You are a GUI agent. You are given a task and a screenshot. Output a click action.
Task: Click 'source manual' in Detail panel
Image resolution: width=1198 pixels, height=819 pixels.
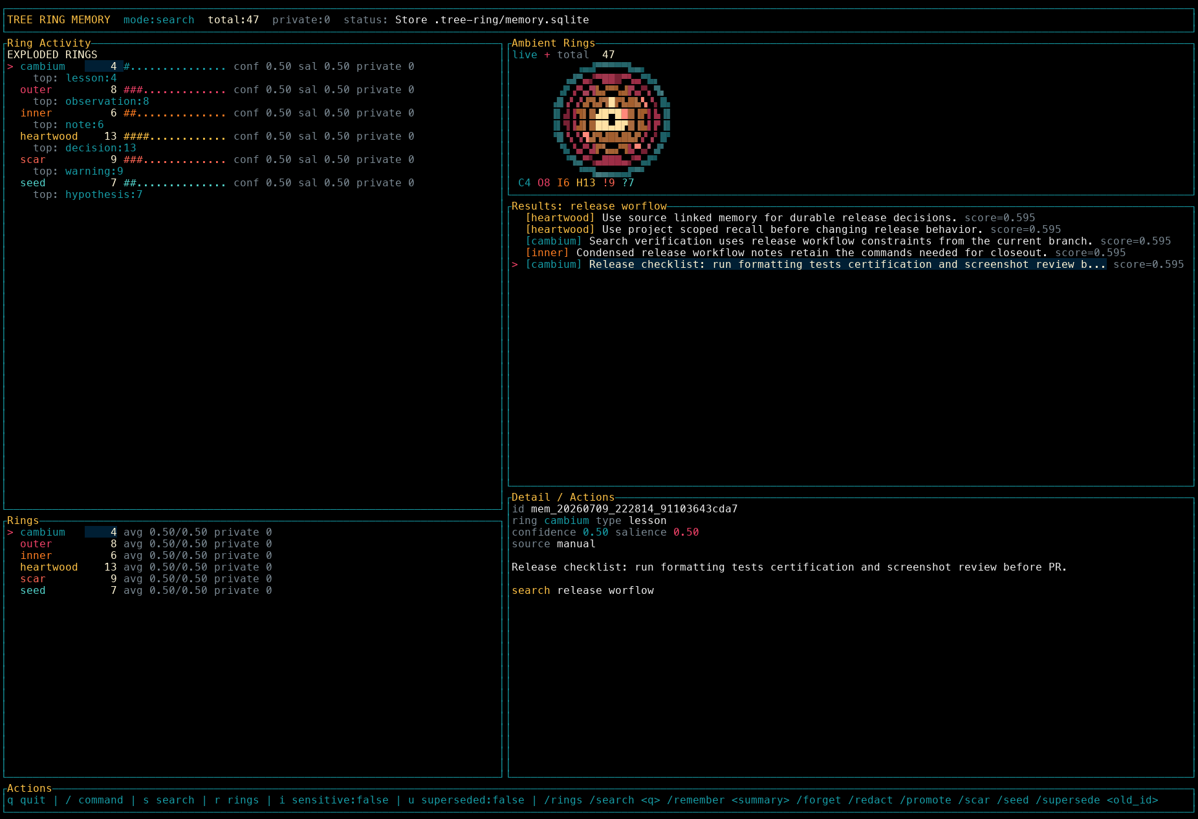[x=554, y=544]
